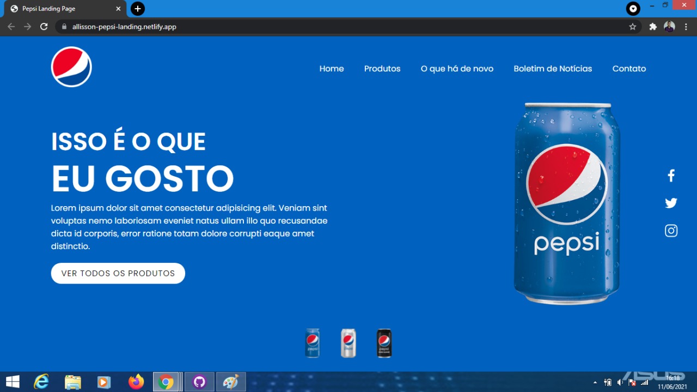Image resolution: width=697 pixels, height=392 pixels.
Task: Open the volume speaker control
Action: coord(620,383)
